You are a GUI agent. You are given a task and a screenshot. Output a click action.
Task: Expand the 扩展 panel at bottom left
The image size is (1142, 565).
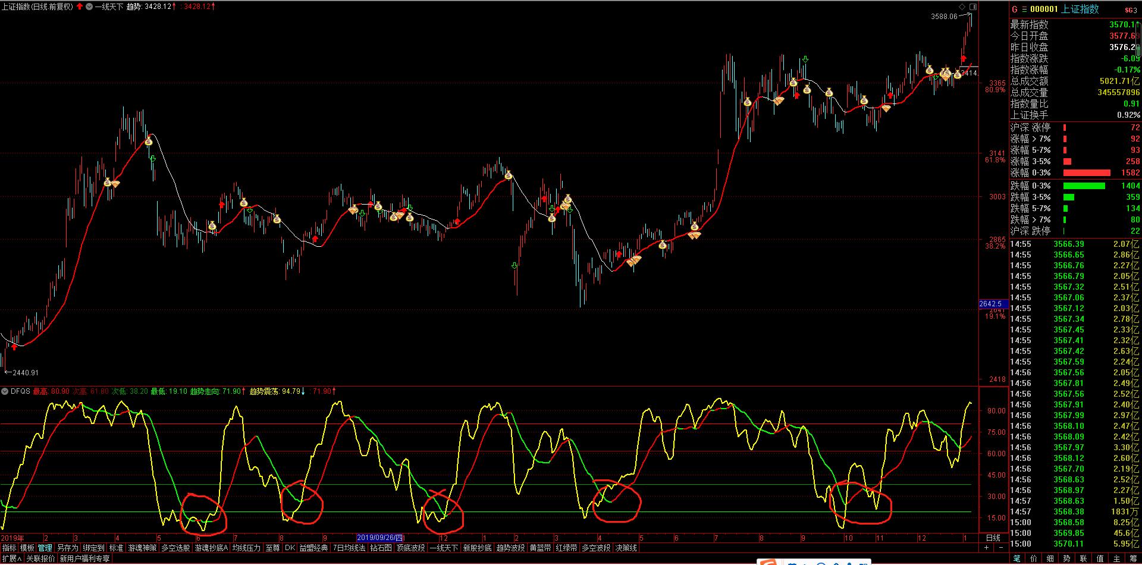(11, 558)
